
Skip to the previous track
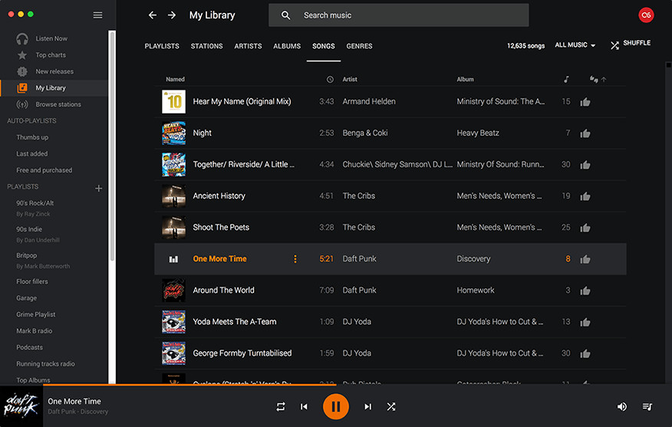click(x=304, y=406)
